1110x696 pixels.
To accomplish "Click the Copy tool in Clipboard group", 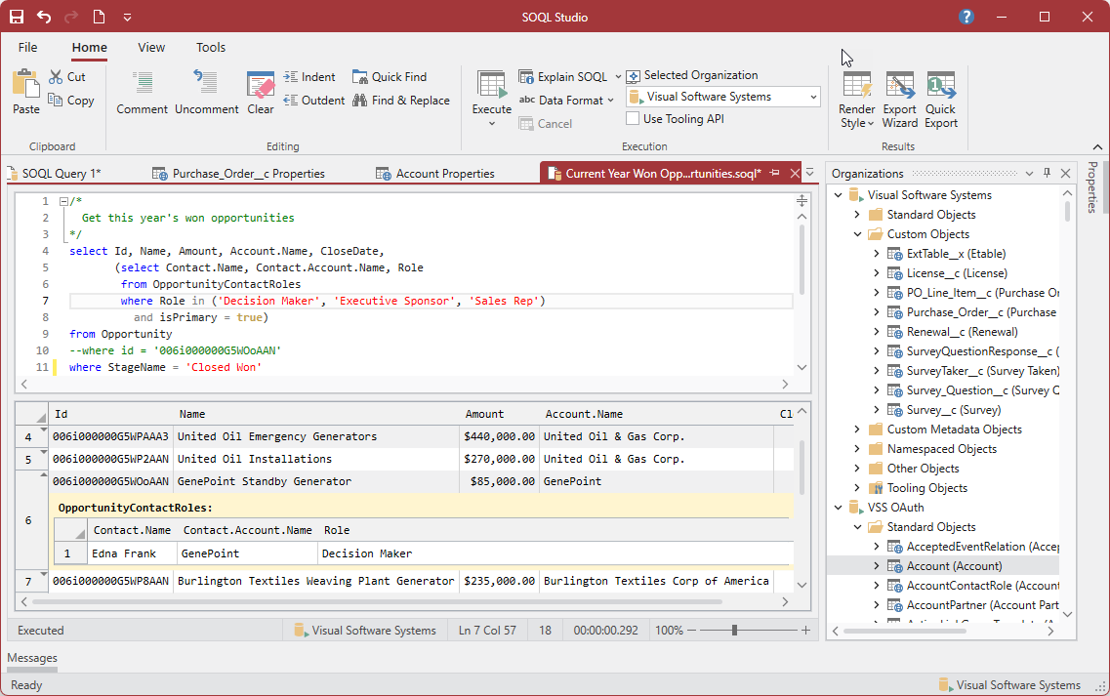I will [71, 101].
